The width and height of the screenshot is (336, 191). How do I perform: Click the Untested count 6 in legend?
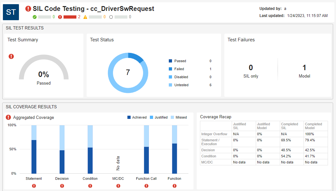(x=211, y=85)
